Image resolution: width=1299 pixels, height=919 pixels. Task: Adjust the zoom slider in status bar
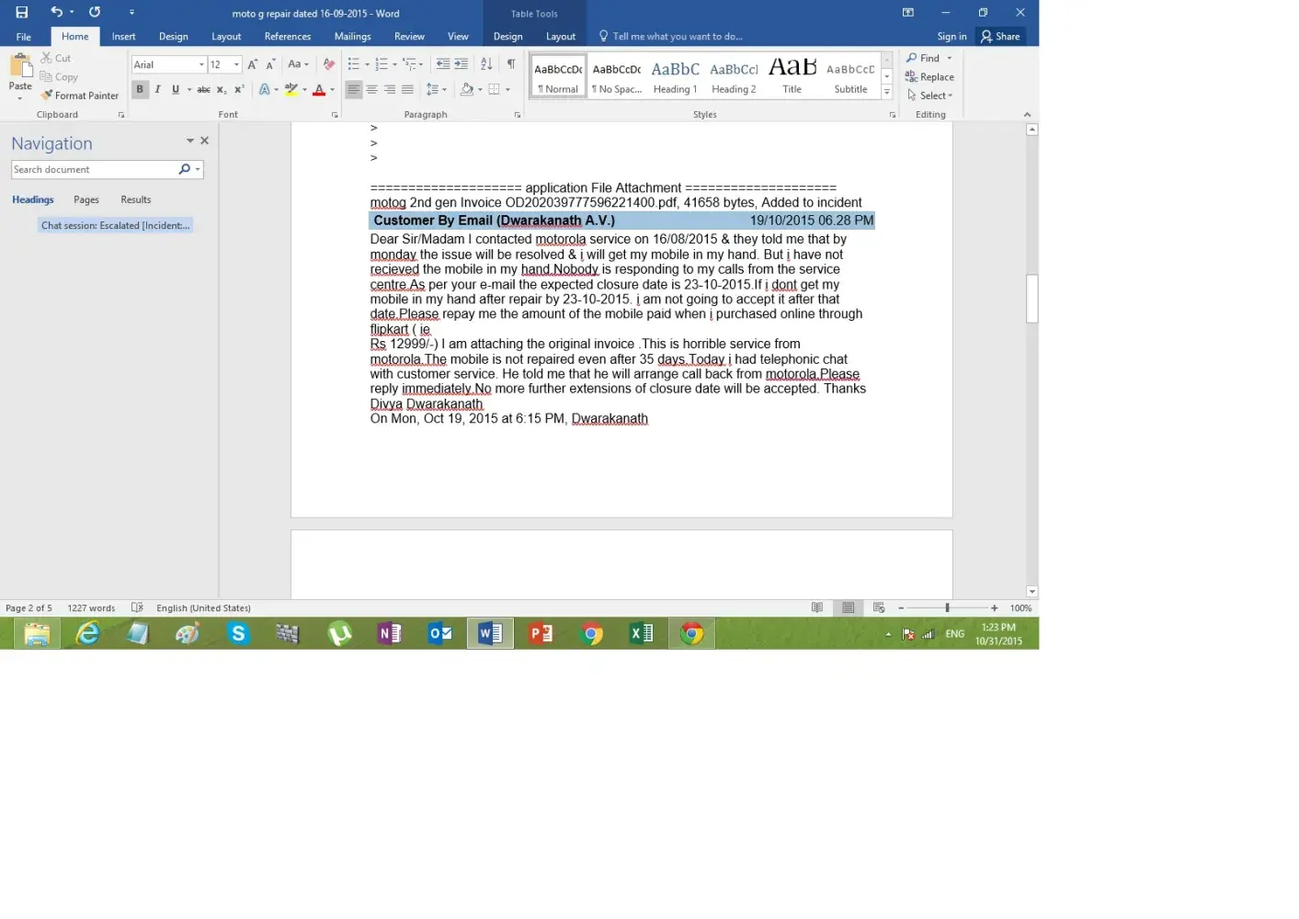click(947, 608)
